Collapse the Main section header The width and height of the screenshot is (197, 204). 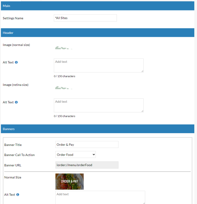97,6
